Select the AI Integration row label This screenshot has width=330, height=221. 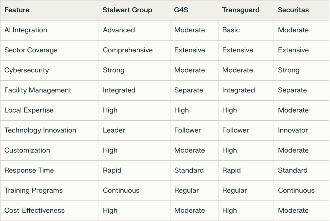[26, 30]
